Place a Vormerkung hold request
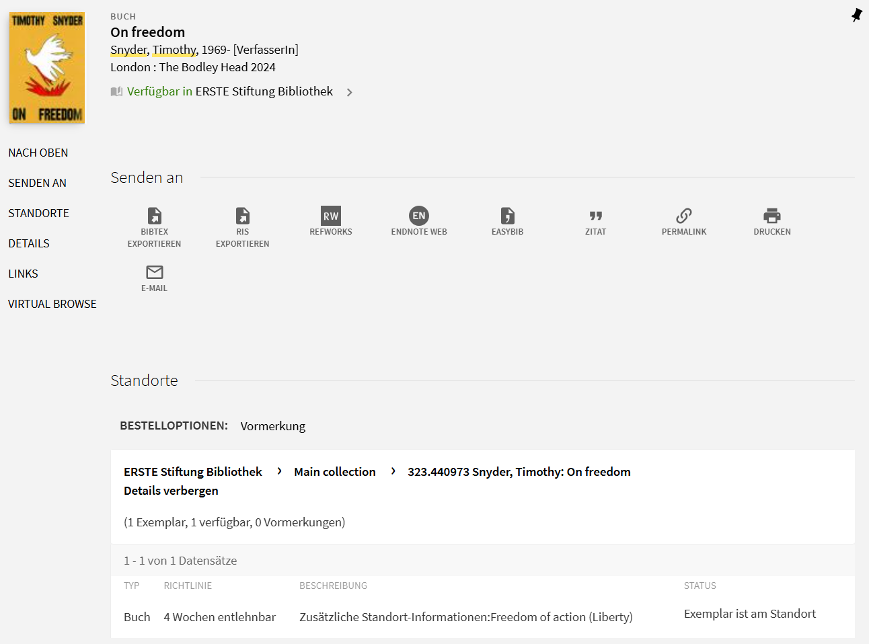The image size is (869, 644). pos(273,426)
